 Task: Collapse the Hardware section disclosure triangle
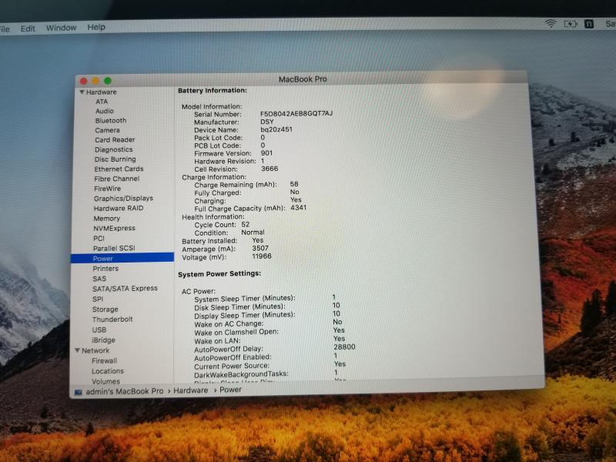(x=81, y=92)
